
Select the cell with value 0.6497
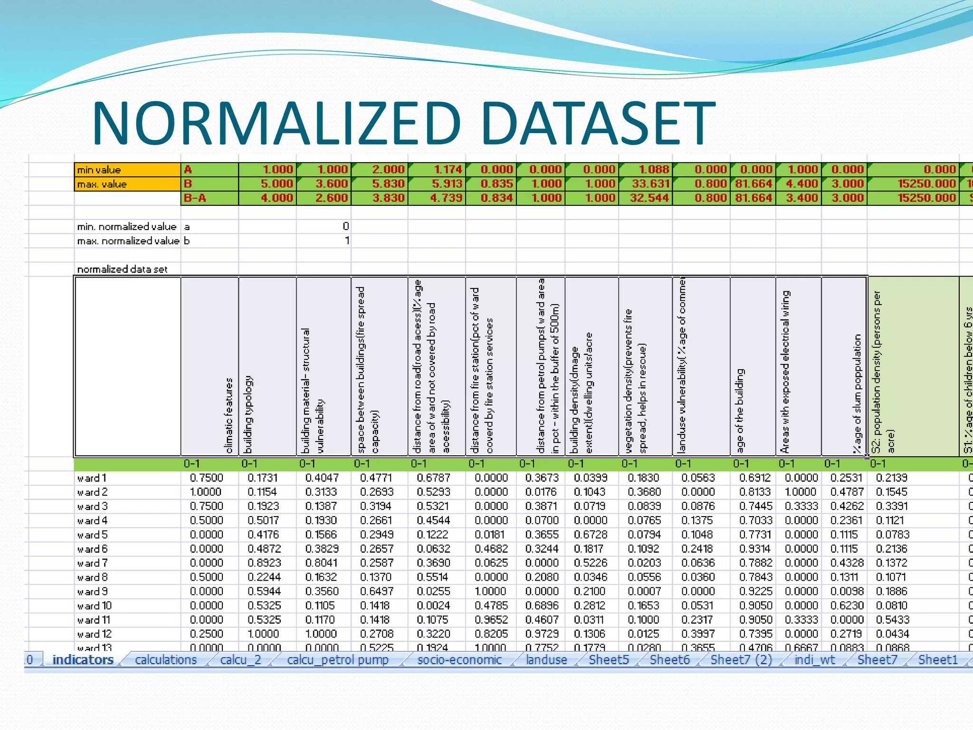point(380,592)
